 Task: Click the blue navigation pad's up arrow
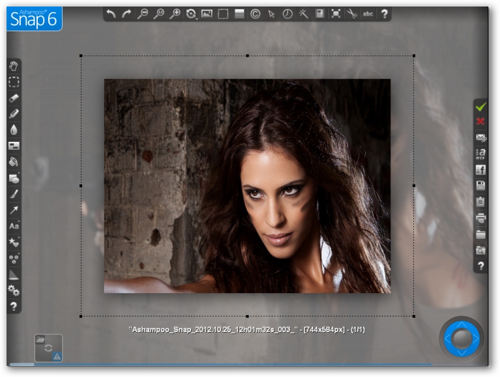click(462, 324)
